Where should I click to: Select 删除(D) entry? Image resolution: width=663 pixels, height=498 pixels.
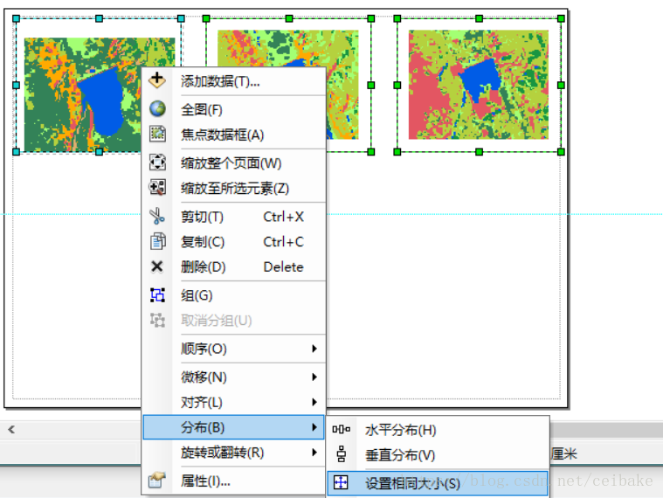pos(234,266)
